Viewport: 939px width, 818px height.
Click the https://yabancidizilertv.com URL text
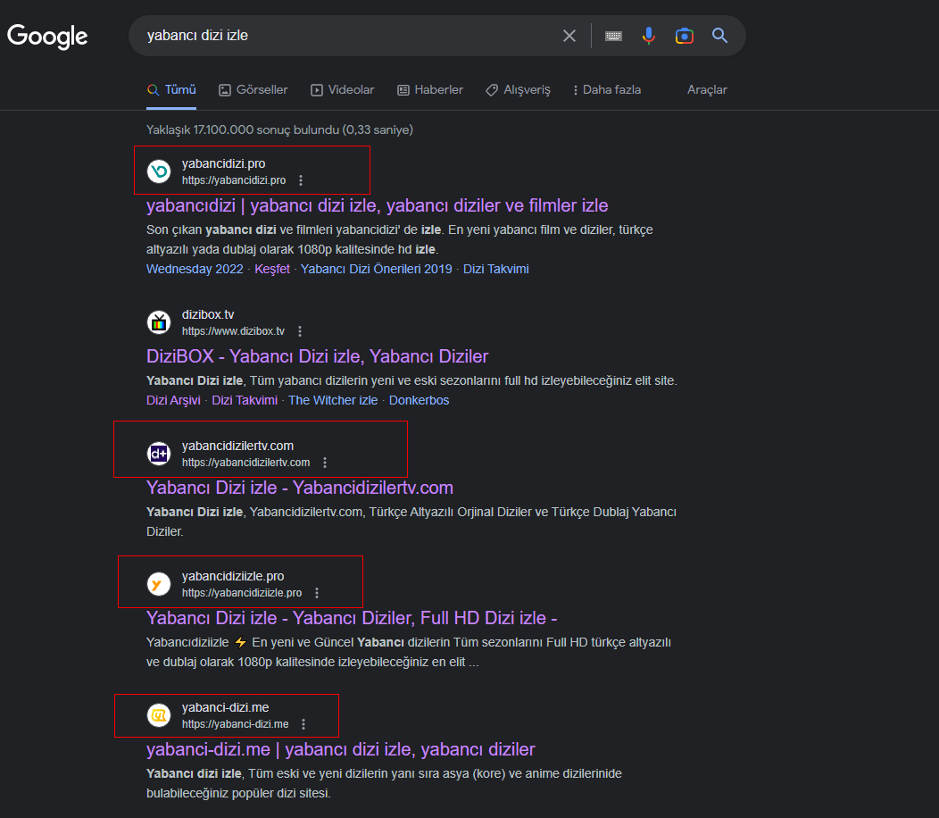point(245,463)
